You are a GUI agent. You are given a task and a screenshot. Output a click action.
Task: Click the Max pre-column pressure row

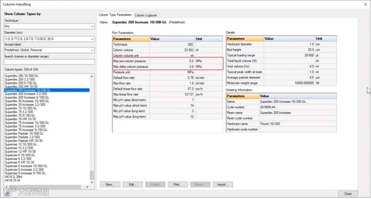click(x=167, y=61)
